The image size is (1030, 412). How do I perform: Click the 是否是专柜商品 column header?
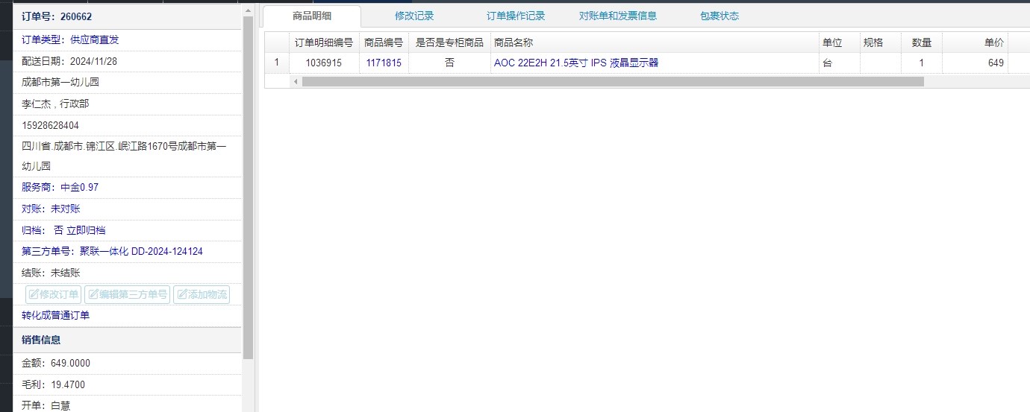click(449, 43)
